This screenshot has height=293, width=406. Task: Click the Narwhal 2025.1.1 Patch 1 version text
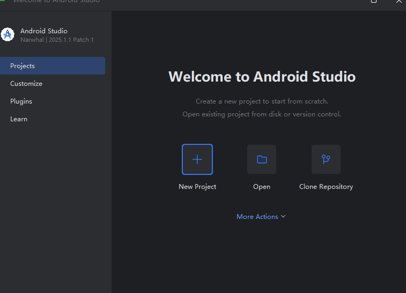57,40
